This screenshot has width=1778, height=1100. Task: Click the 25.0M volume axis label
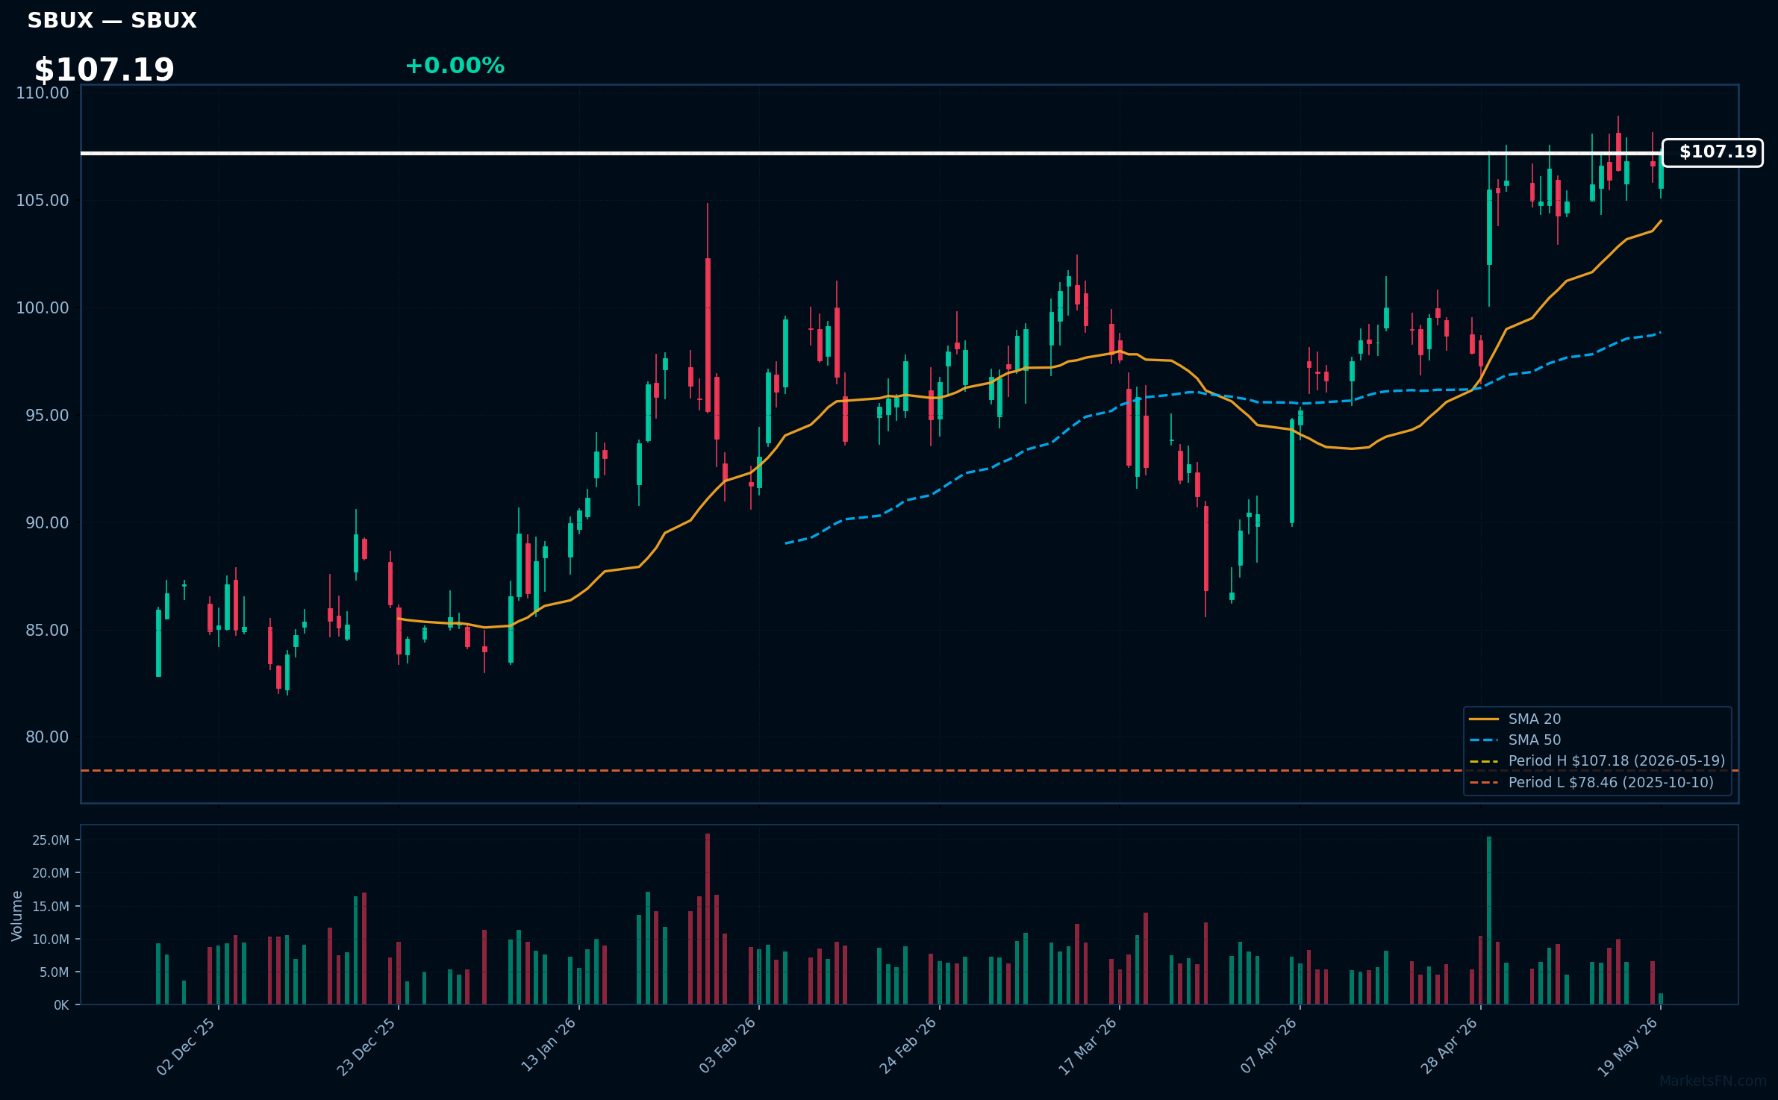[x=51, y=840]
